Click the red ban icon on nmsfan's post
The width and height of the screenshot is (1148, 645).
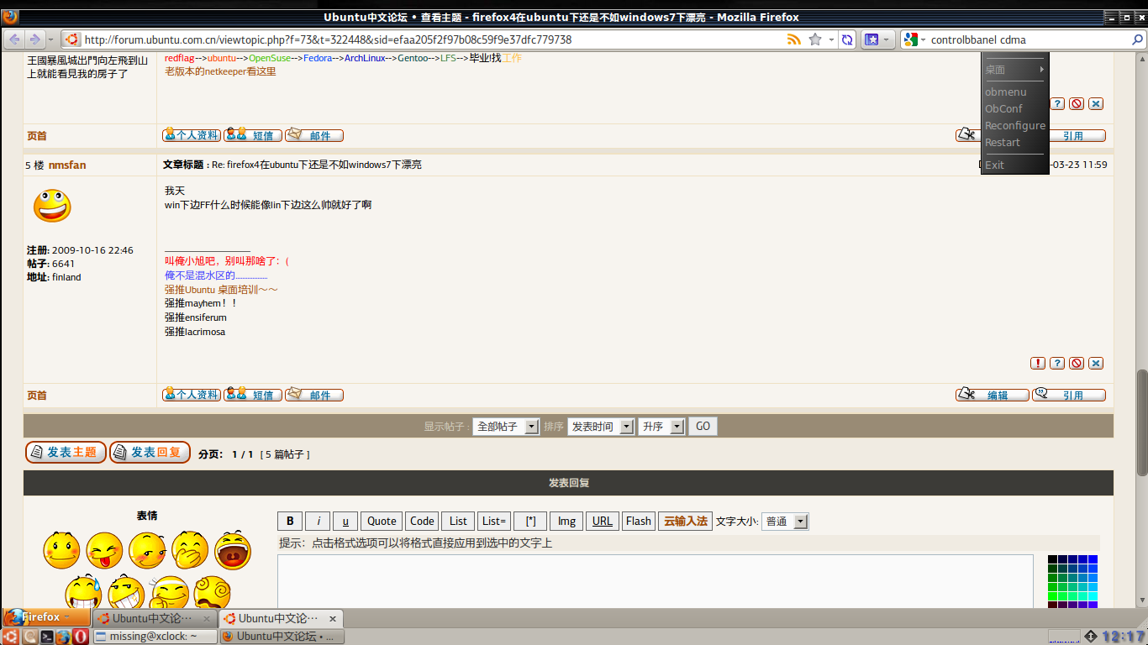point(1077,363)
